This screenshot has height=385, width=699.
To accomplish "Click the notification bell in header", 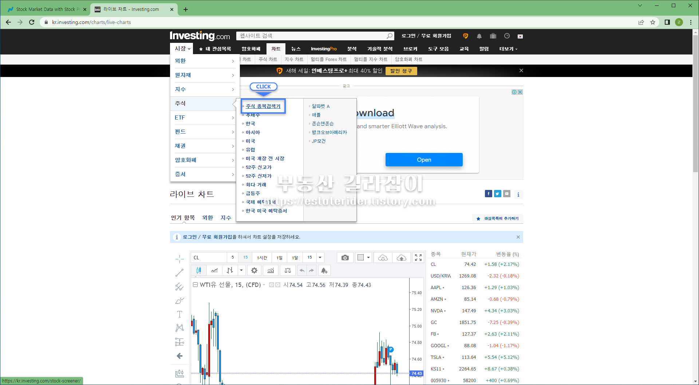I will pyautogui.click(x=479, y=36).
